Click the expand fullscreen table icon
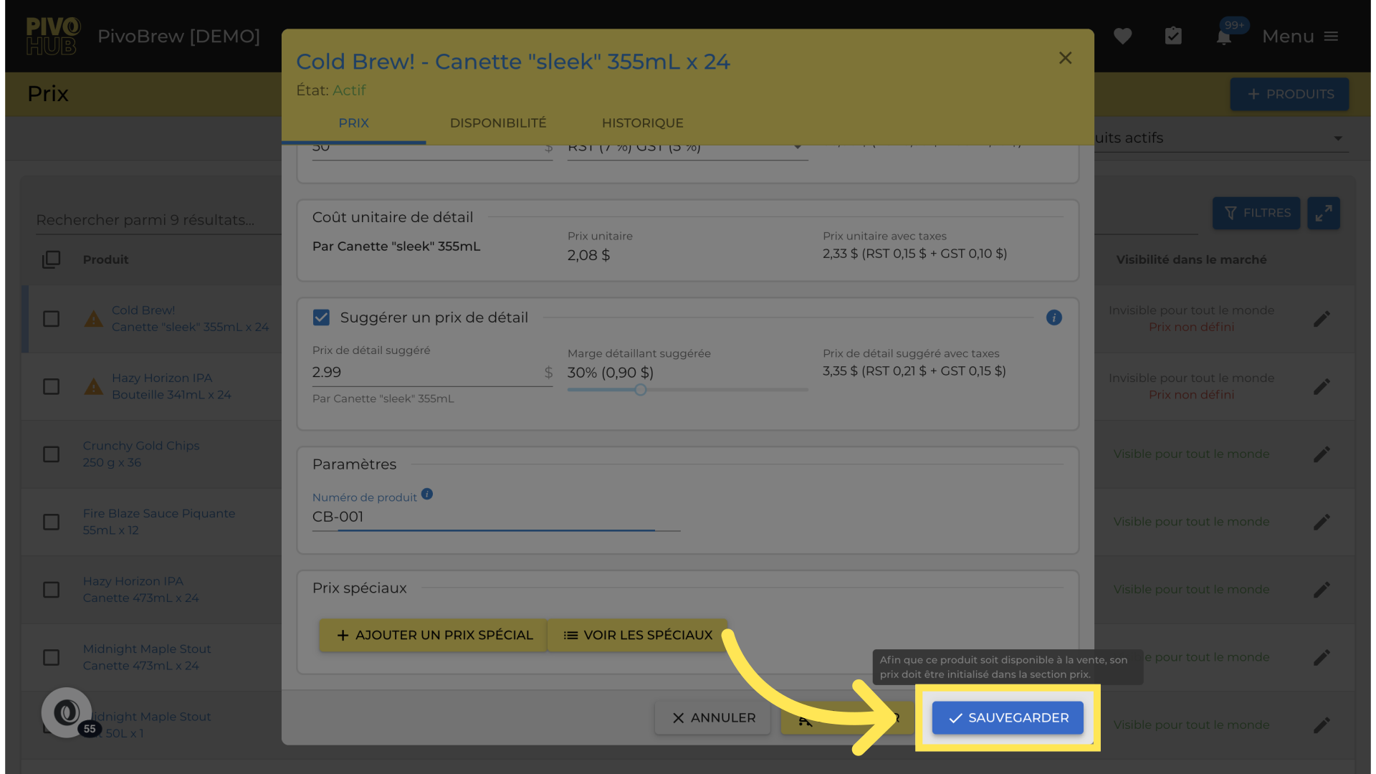The image size is (1376, 774). [x=1323, y=213]
